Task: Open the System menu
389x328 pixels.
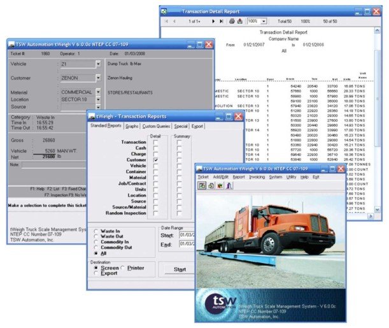Action: tap(276, 177)
